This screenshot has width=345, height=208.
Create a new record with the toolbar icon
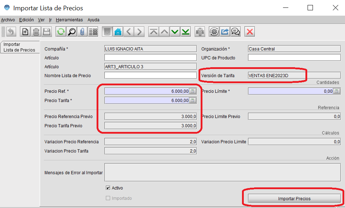[x=25, y=32]
